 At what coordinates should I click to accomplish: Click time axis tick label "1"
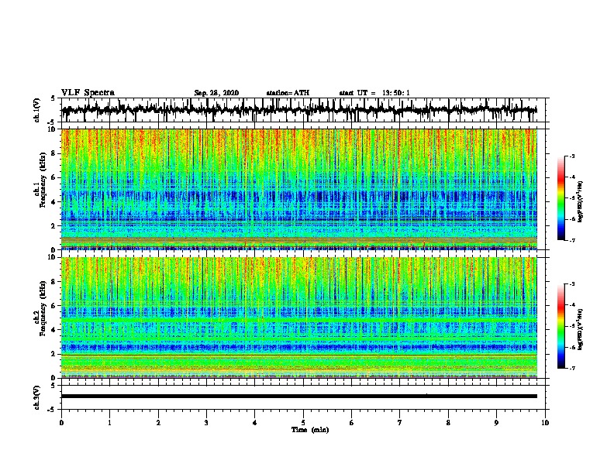(x=109, y=423)
